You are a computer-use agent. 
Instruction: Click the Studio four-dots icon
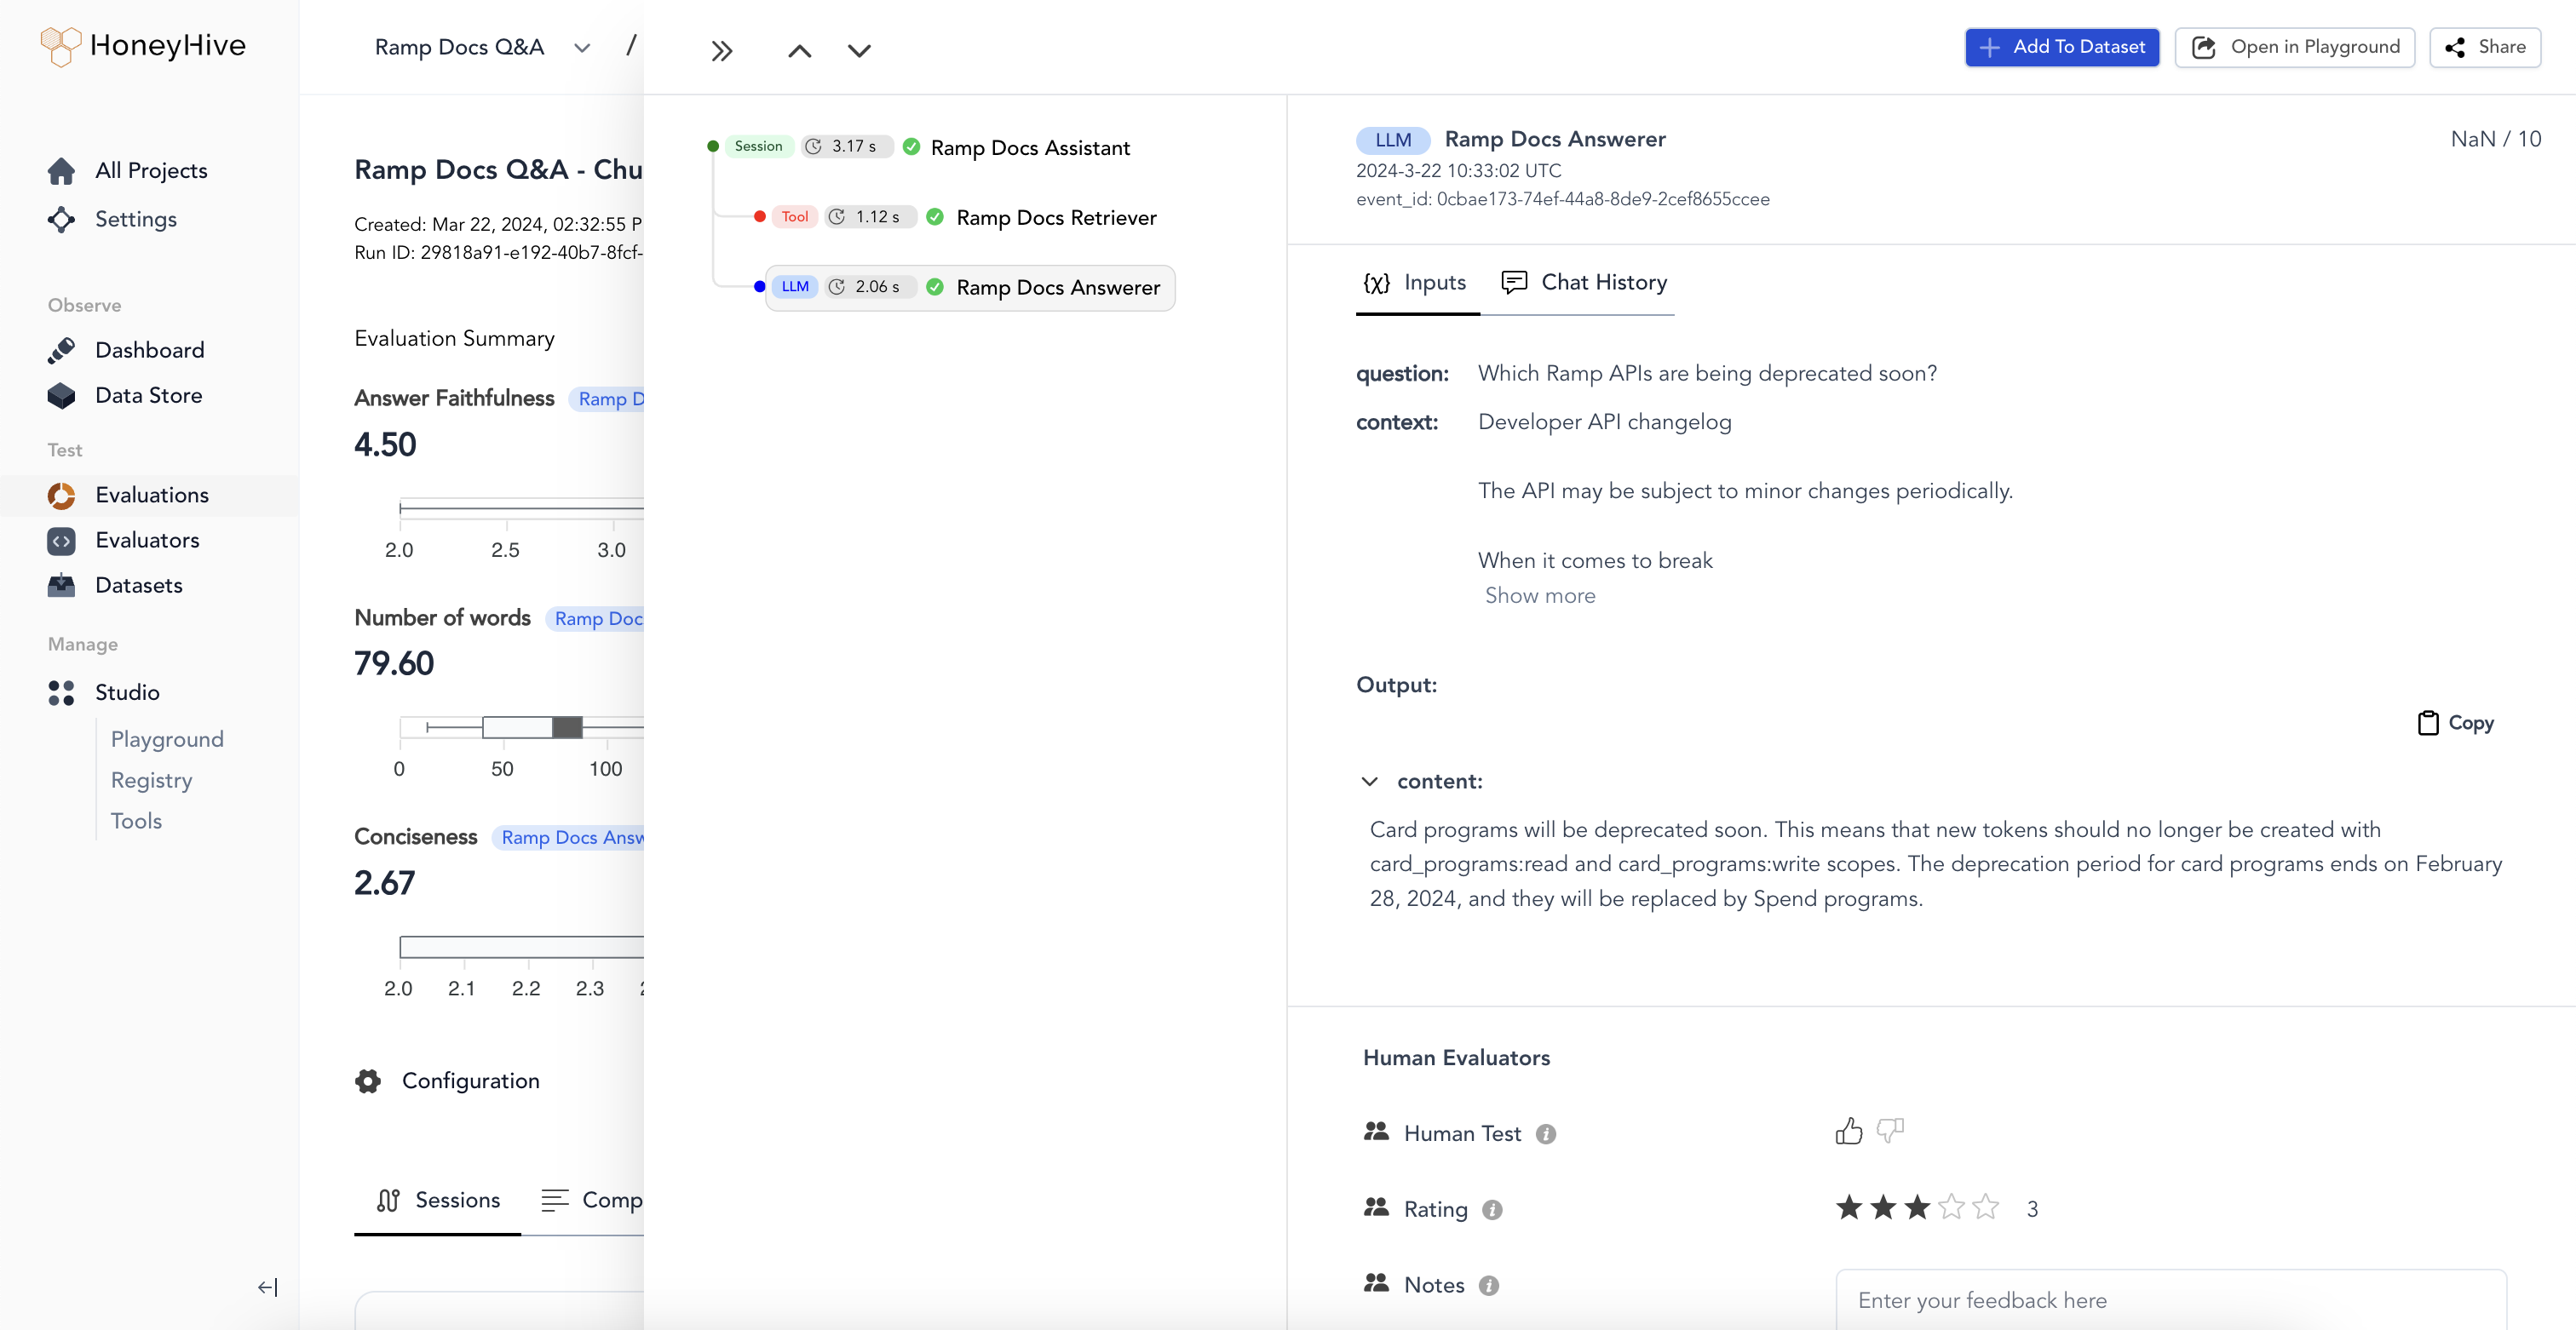[x=61, y=692]
